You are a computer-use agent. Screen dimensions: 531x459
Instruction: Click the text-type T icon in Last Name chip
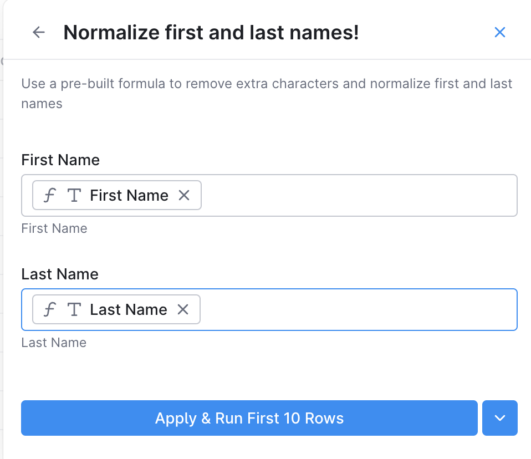(74, 309)
